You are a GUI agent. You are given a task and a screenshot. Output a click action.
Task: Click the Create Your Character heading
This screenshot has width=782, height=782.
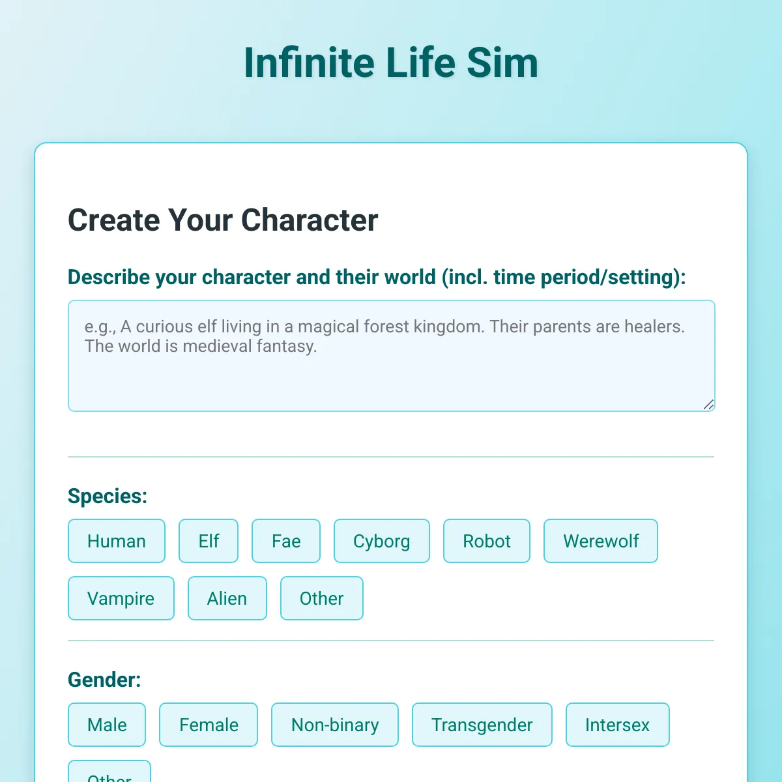coord(223,220)
